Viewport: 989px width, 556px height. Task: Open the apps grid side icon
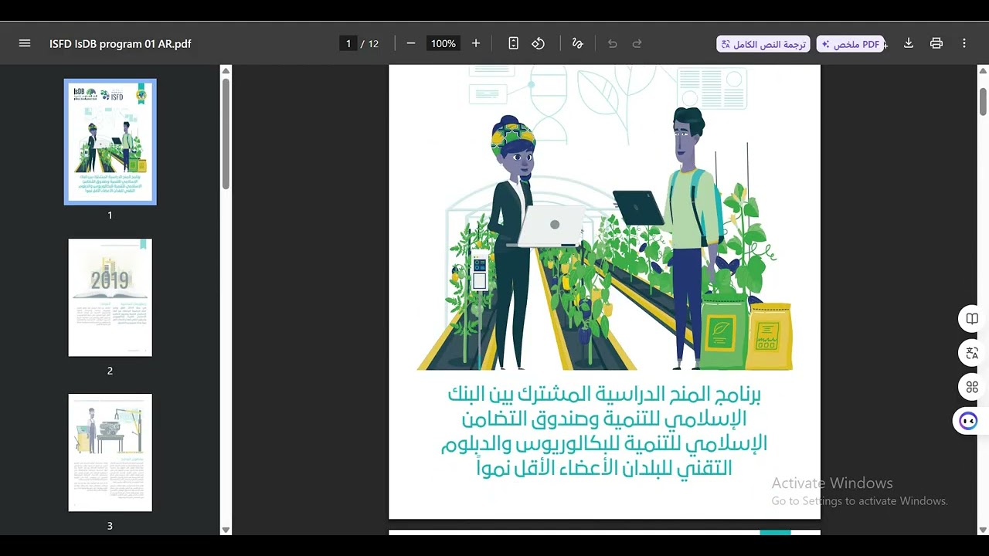coord(972,387)
